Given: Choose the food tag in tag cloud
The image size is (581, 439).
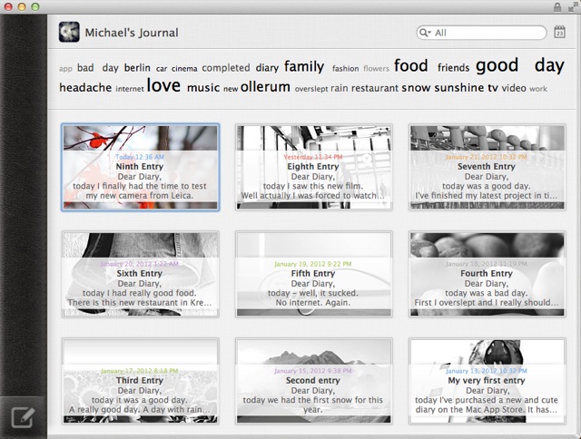Looking at the screenshot, I should click(410, 66).
